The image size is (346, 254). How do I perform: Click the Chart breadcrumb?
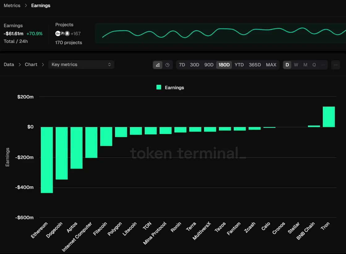click(31, 65)
